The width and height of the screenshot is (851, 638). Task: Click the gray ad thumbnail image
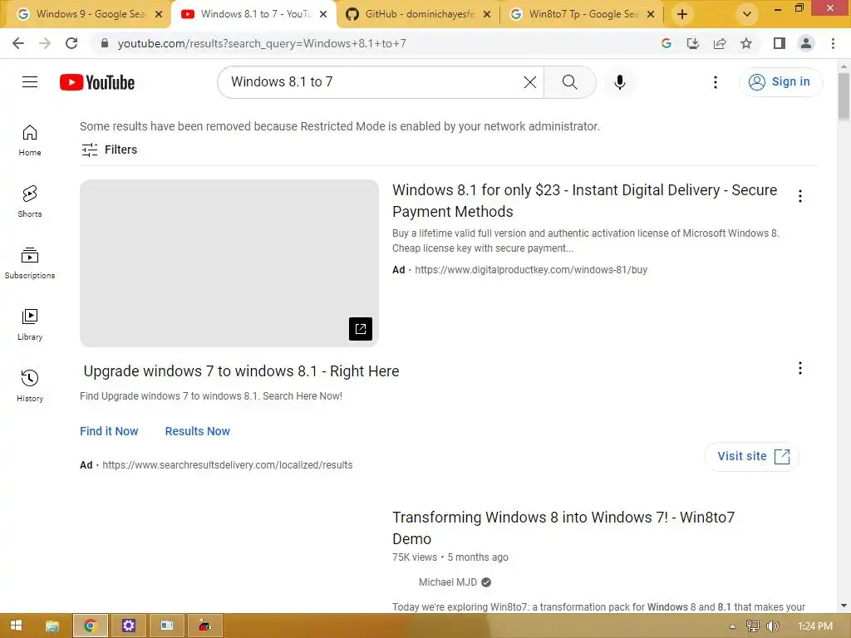pos(229,263)
